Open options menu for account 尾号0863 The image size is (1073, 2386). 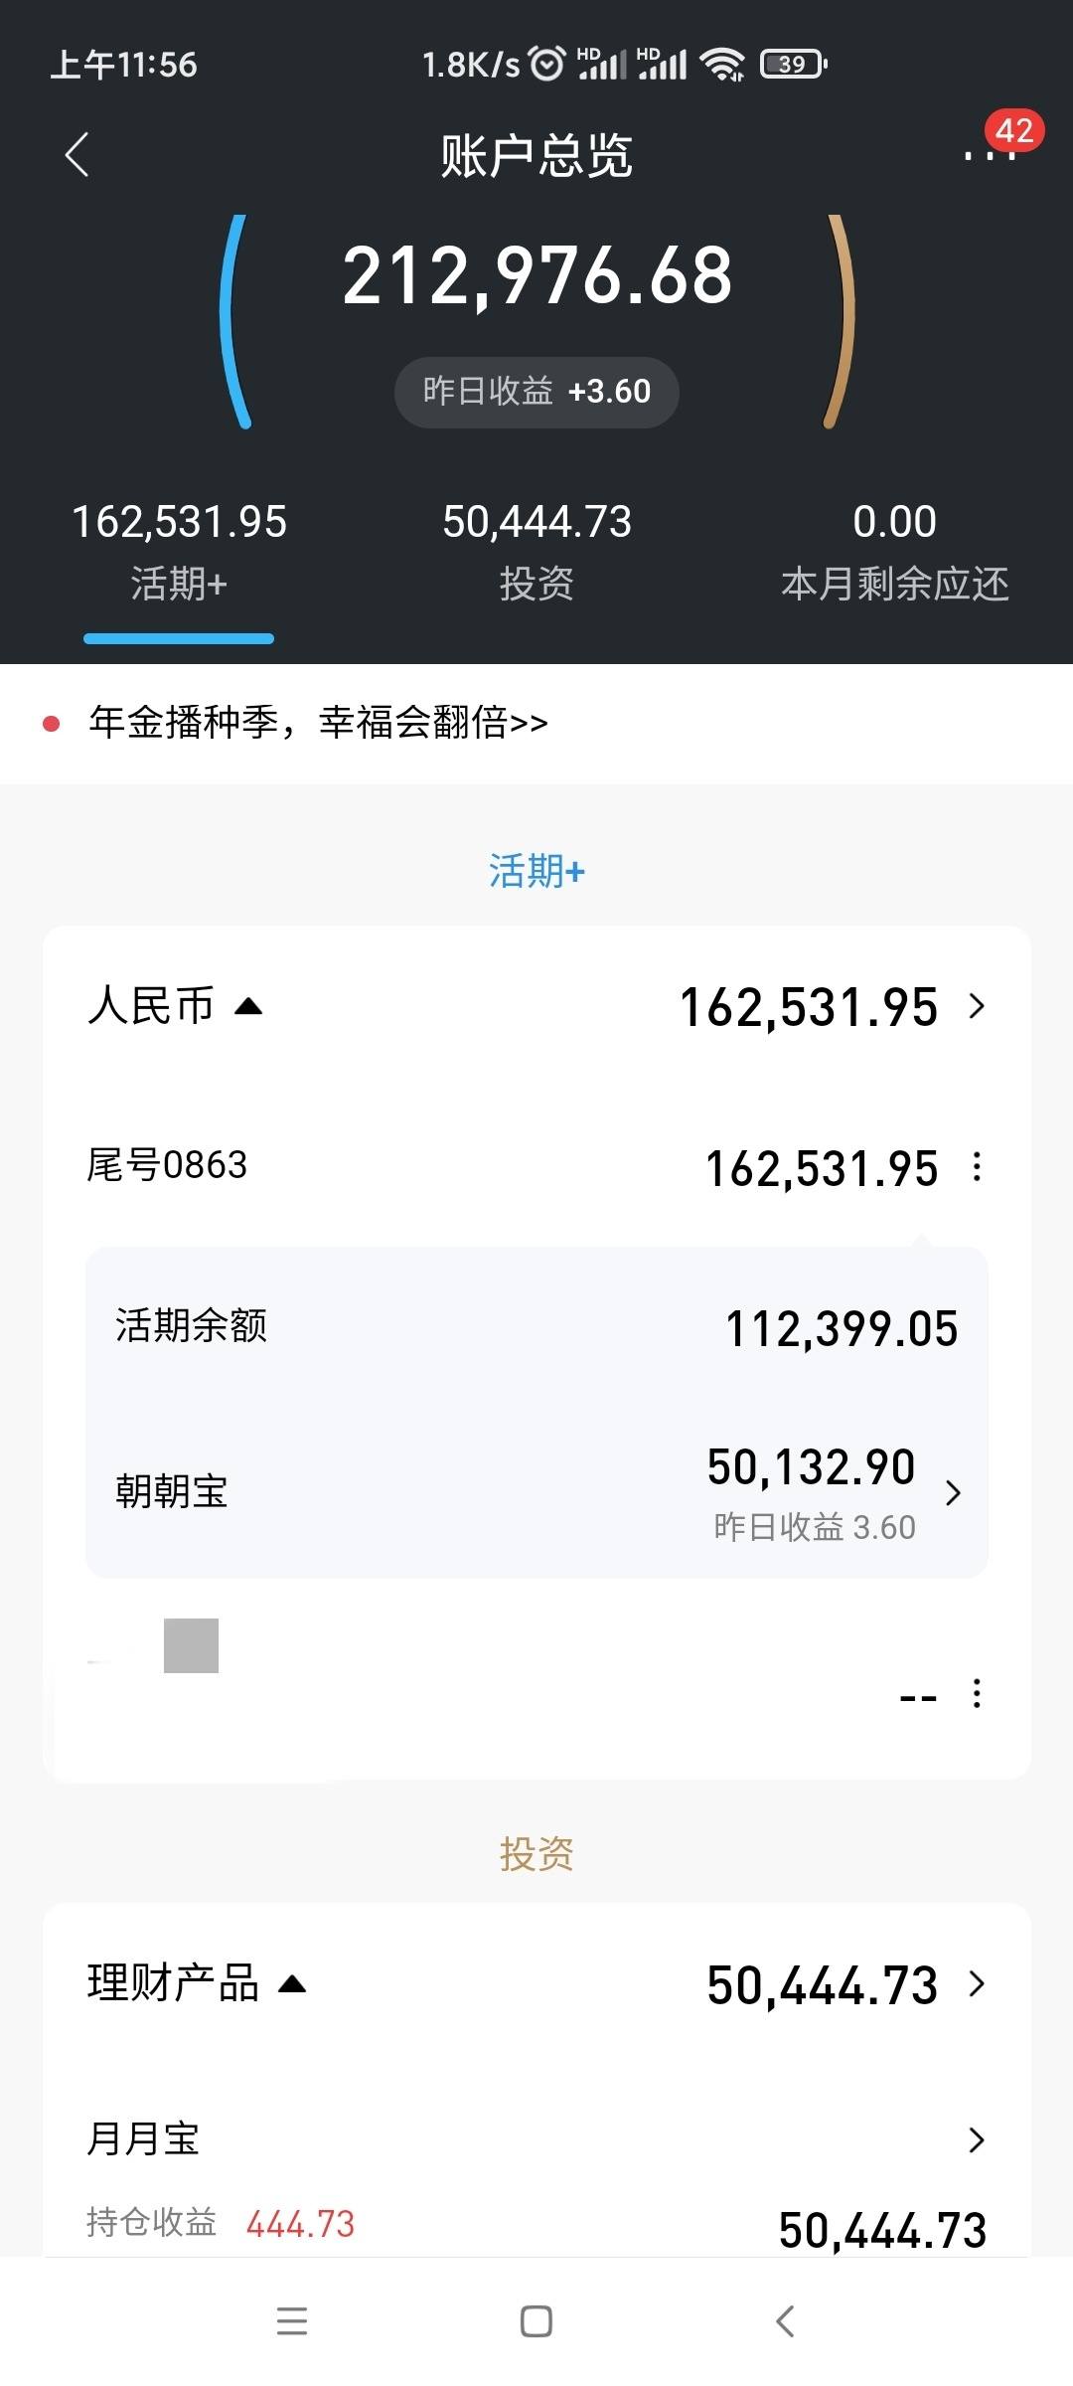click(x=977, y=1166)
